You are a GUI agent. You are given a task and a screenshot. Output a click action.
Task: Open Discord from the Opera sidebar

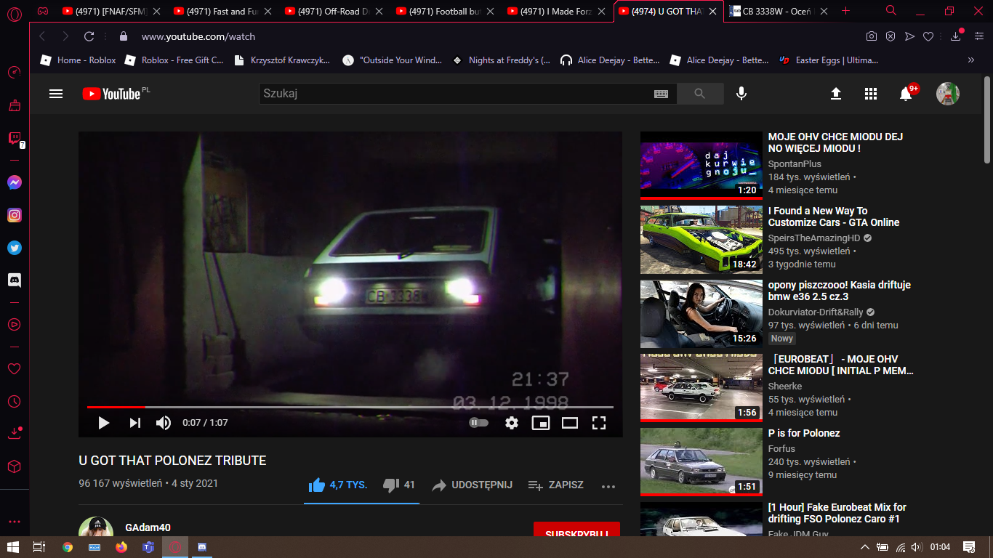15,280
